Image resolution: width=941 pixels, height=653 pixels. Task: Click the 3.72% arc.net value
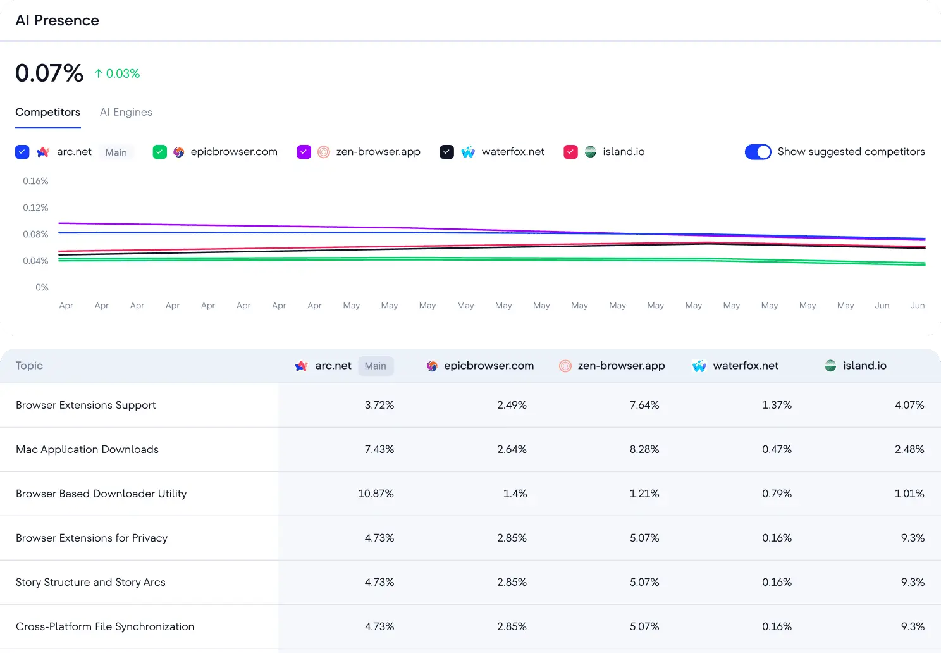tap(379, 405)
